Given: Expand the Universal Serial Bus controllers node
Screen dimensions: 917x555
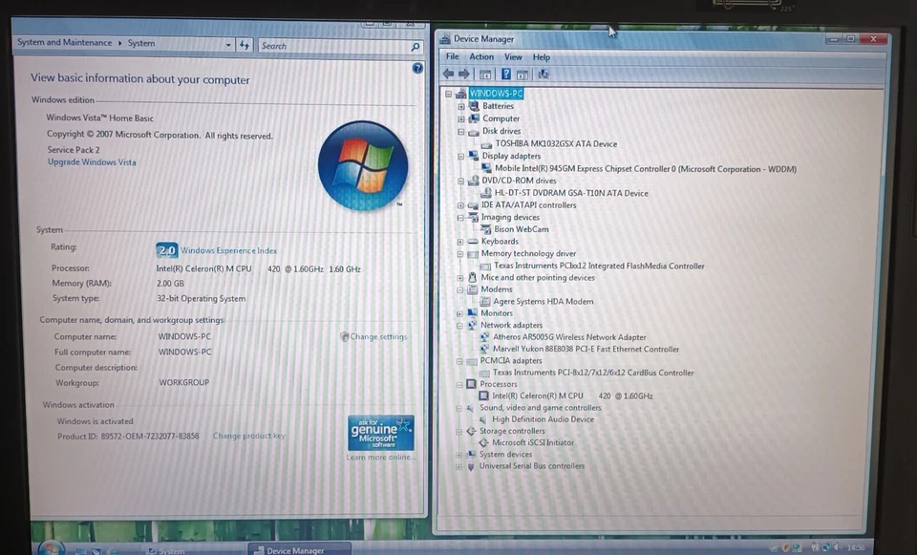Looking at the screenshot, I should pos(460,466).
